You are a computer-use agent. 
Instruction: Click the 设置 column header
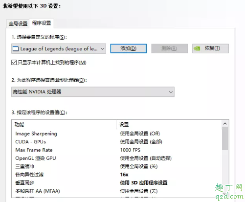(169, 125)
